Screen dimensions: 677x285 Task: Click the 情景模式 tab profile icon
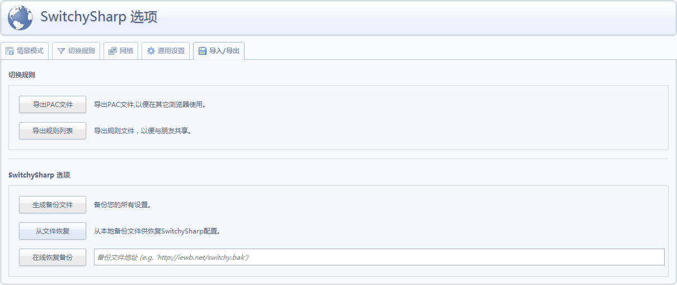[x=10, y=51]
